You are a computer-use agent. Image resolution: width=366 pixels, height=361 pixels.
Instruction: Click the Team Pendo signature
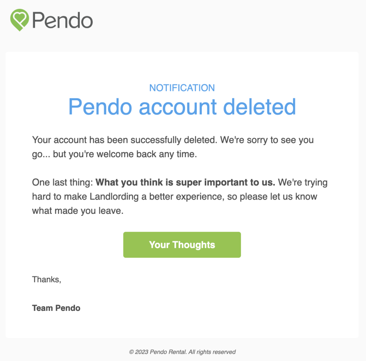[x=56, y=308]
